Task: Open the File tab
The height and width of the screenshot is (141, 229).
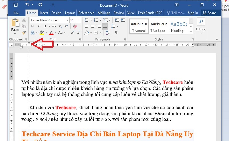Action: click(16, 13)
